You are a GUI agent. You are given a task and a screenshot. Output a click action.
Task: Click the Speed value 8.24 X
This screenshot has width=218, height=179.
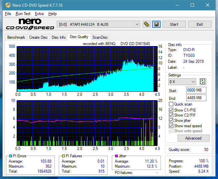pyautogui.click(x=203, y=171)
